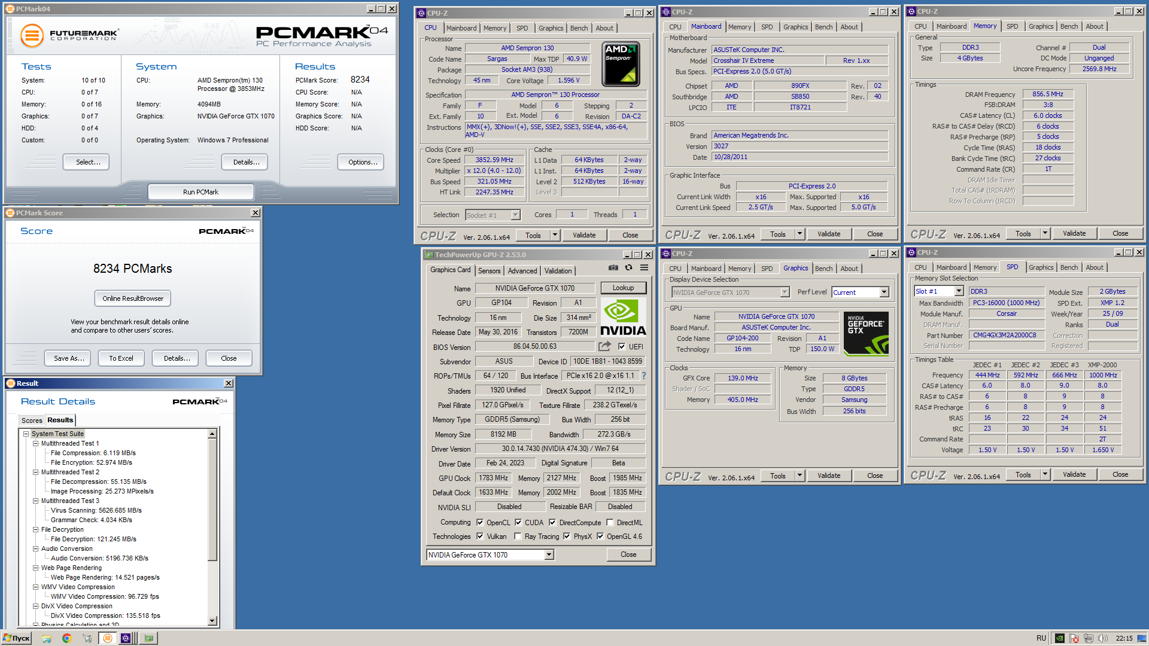
Task: Click the Bus Interface question mark in GPU-Z
Action: pyautogui.click(x=644, y=376)
